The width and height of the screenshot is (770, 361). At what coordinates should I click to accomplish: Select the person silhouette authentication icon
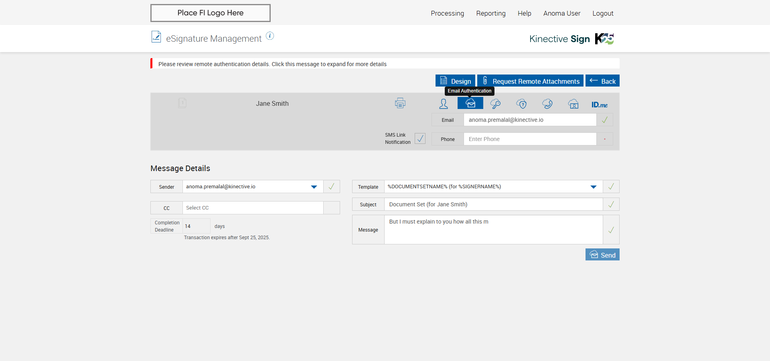point(443,104)
